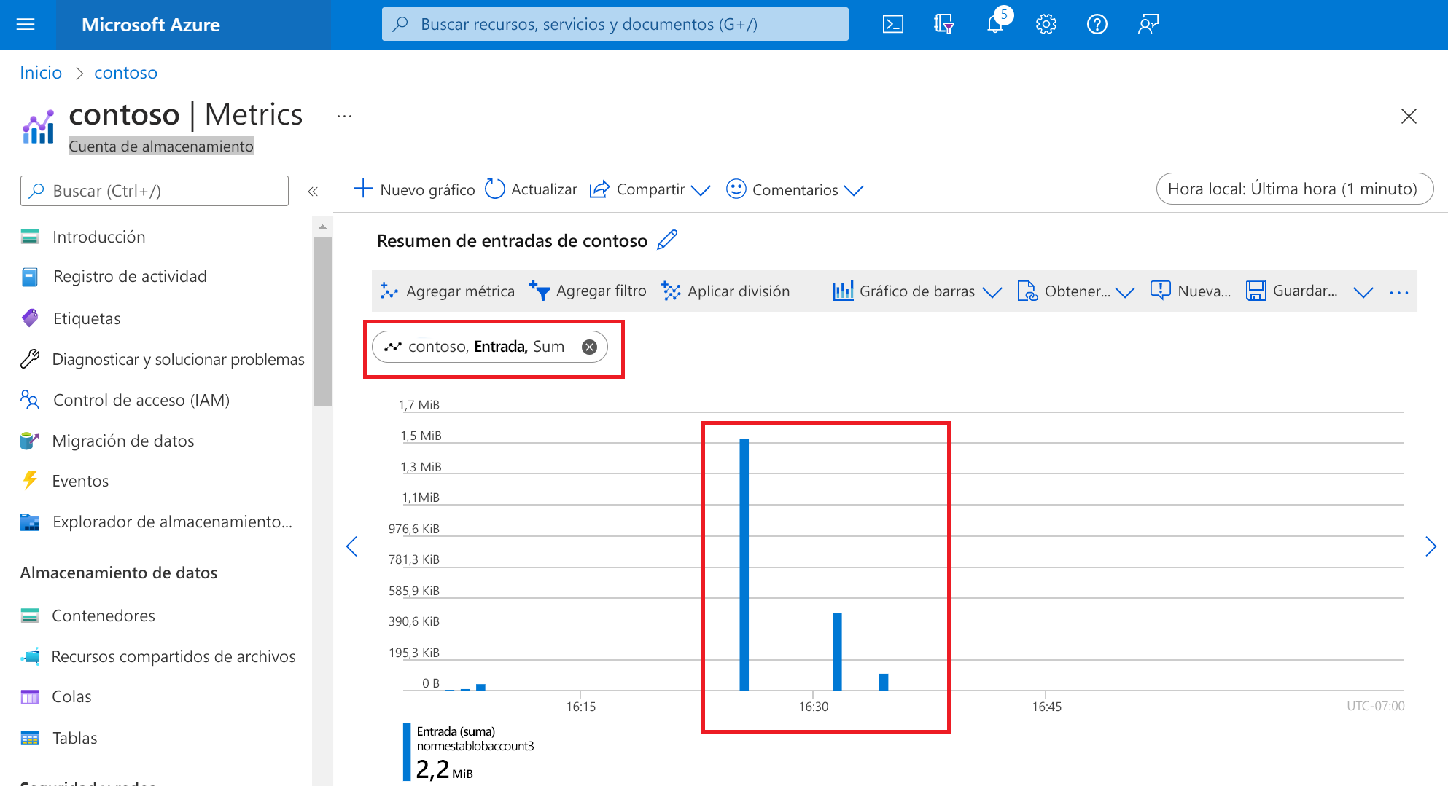This screenshot has height=786, width=1448.
Task: Click the Entrada (suma) legend color swatch
Action: pyautogui.click(x=406, y=752)
